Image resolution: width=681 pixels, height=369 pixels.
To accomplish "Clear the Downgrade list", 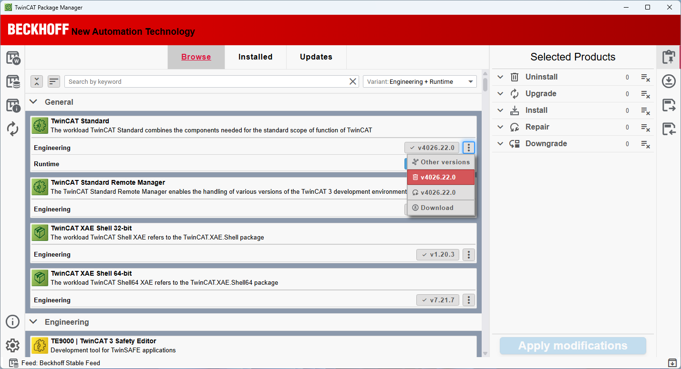I will click(x=646, y=144).
